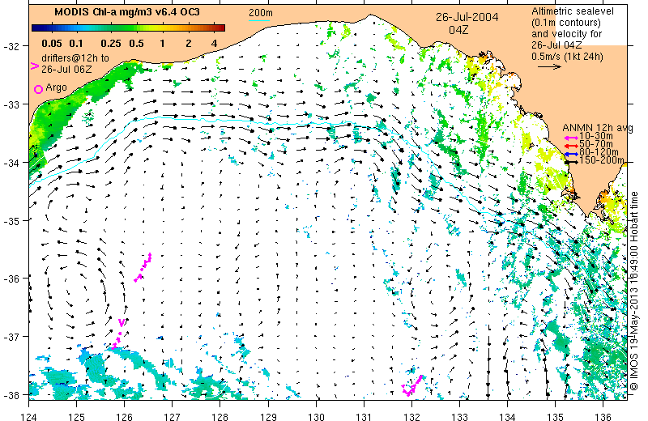This screenshot has height=421, width=648.
Task: Click the 0.25 color scale label
Action: (x=111, y=44)
